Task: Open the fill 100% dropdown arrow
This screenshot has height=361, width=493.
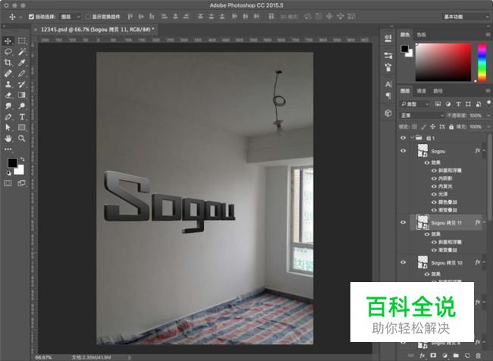Action: click(488, 127)
